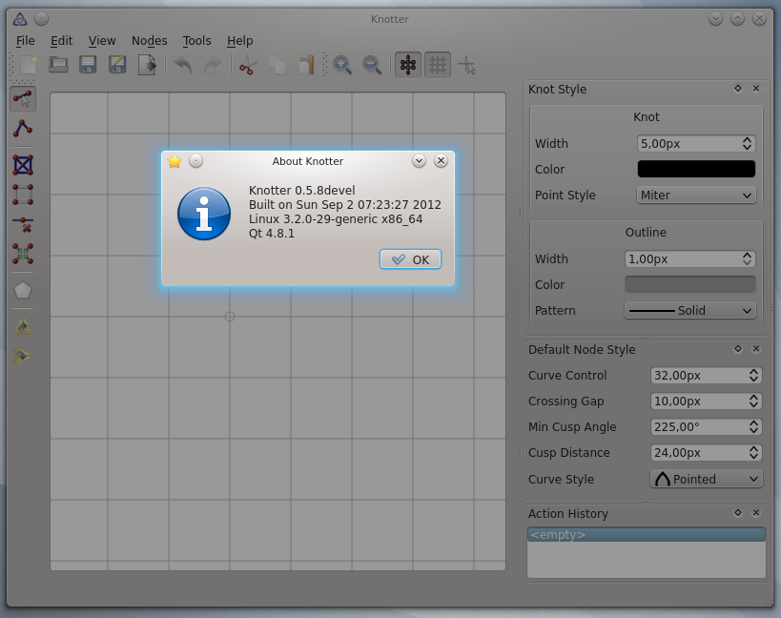This screenshot has width=781, height=618.
Task: Click the shade arrow button on About dialog
Action: (x=419, y=161)
